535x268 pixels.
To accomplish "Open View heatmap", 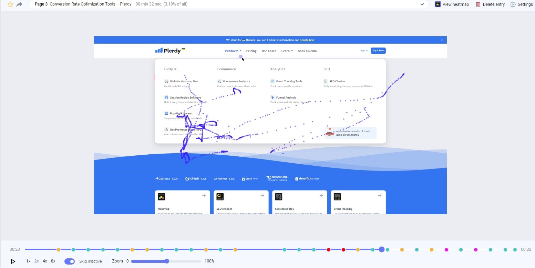I will (456, 4).
